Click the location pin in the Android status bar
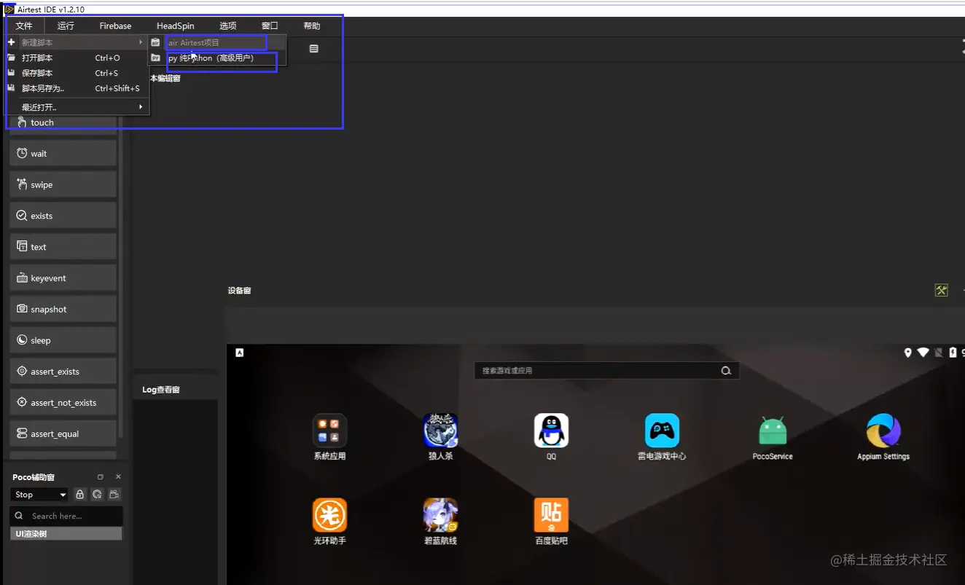Image resolution: width=965 pixels, height=585 pixels. pos(907,353)
